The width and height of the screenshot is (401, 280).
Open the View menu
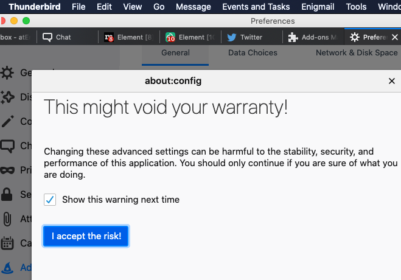[133, 7]
